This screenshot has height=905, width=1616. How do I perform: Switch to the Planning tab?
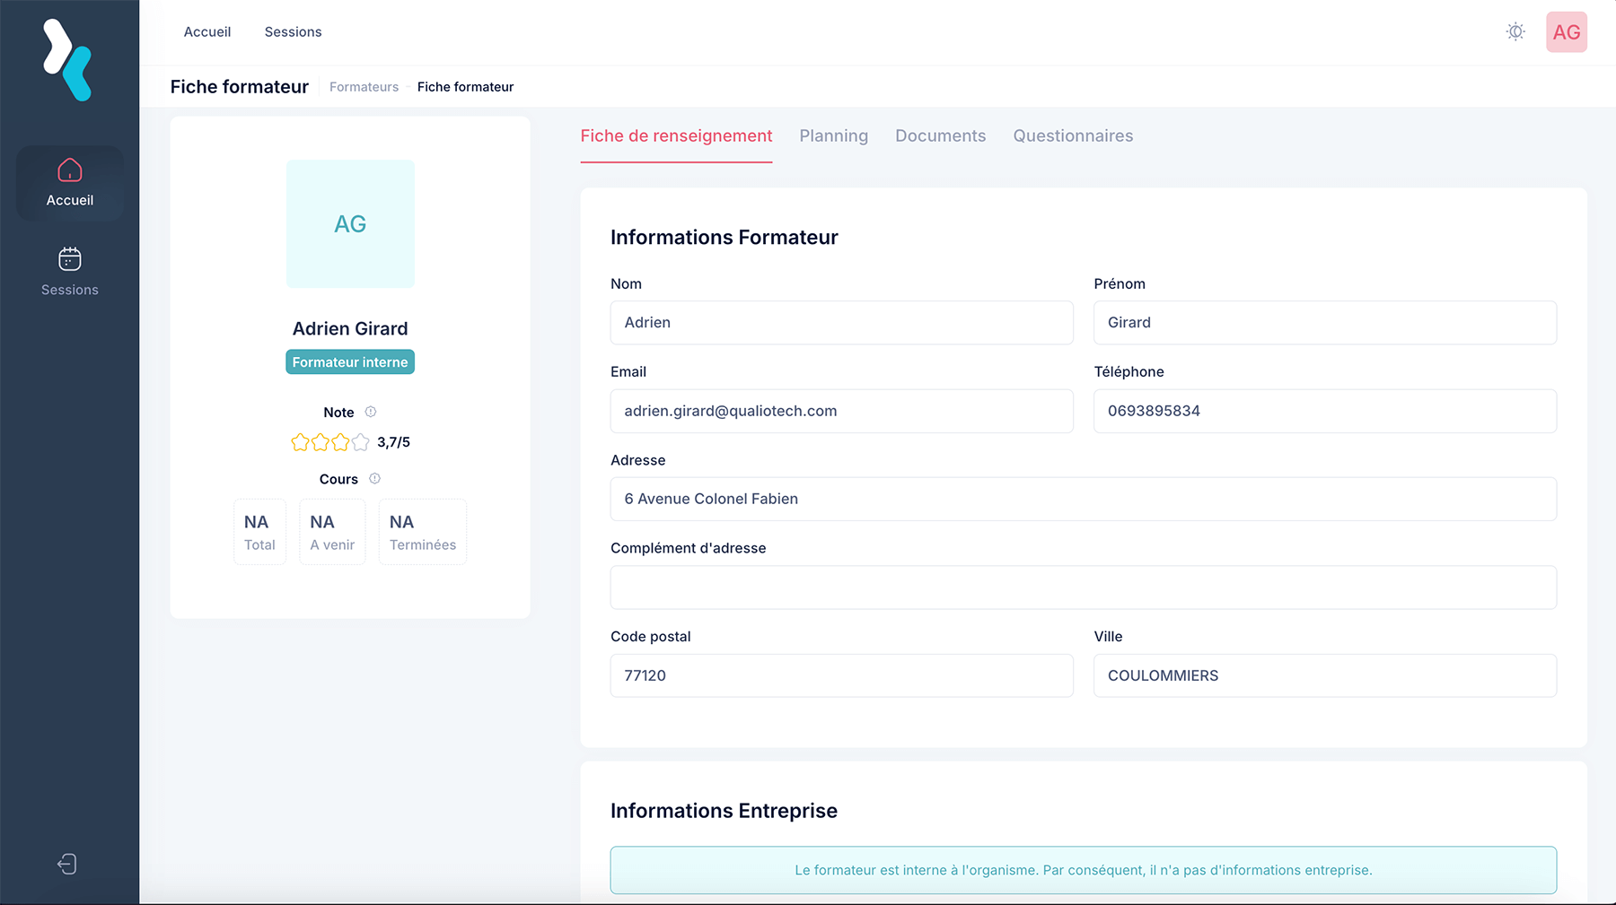click(x=833, y=136)
